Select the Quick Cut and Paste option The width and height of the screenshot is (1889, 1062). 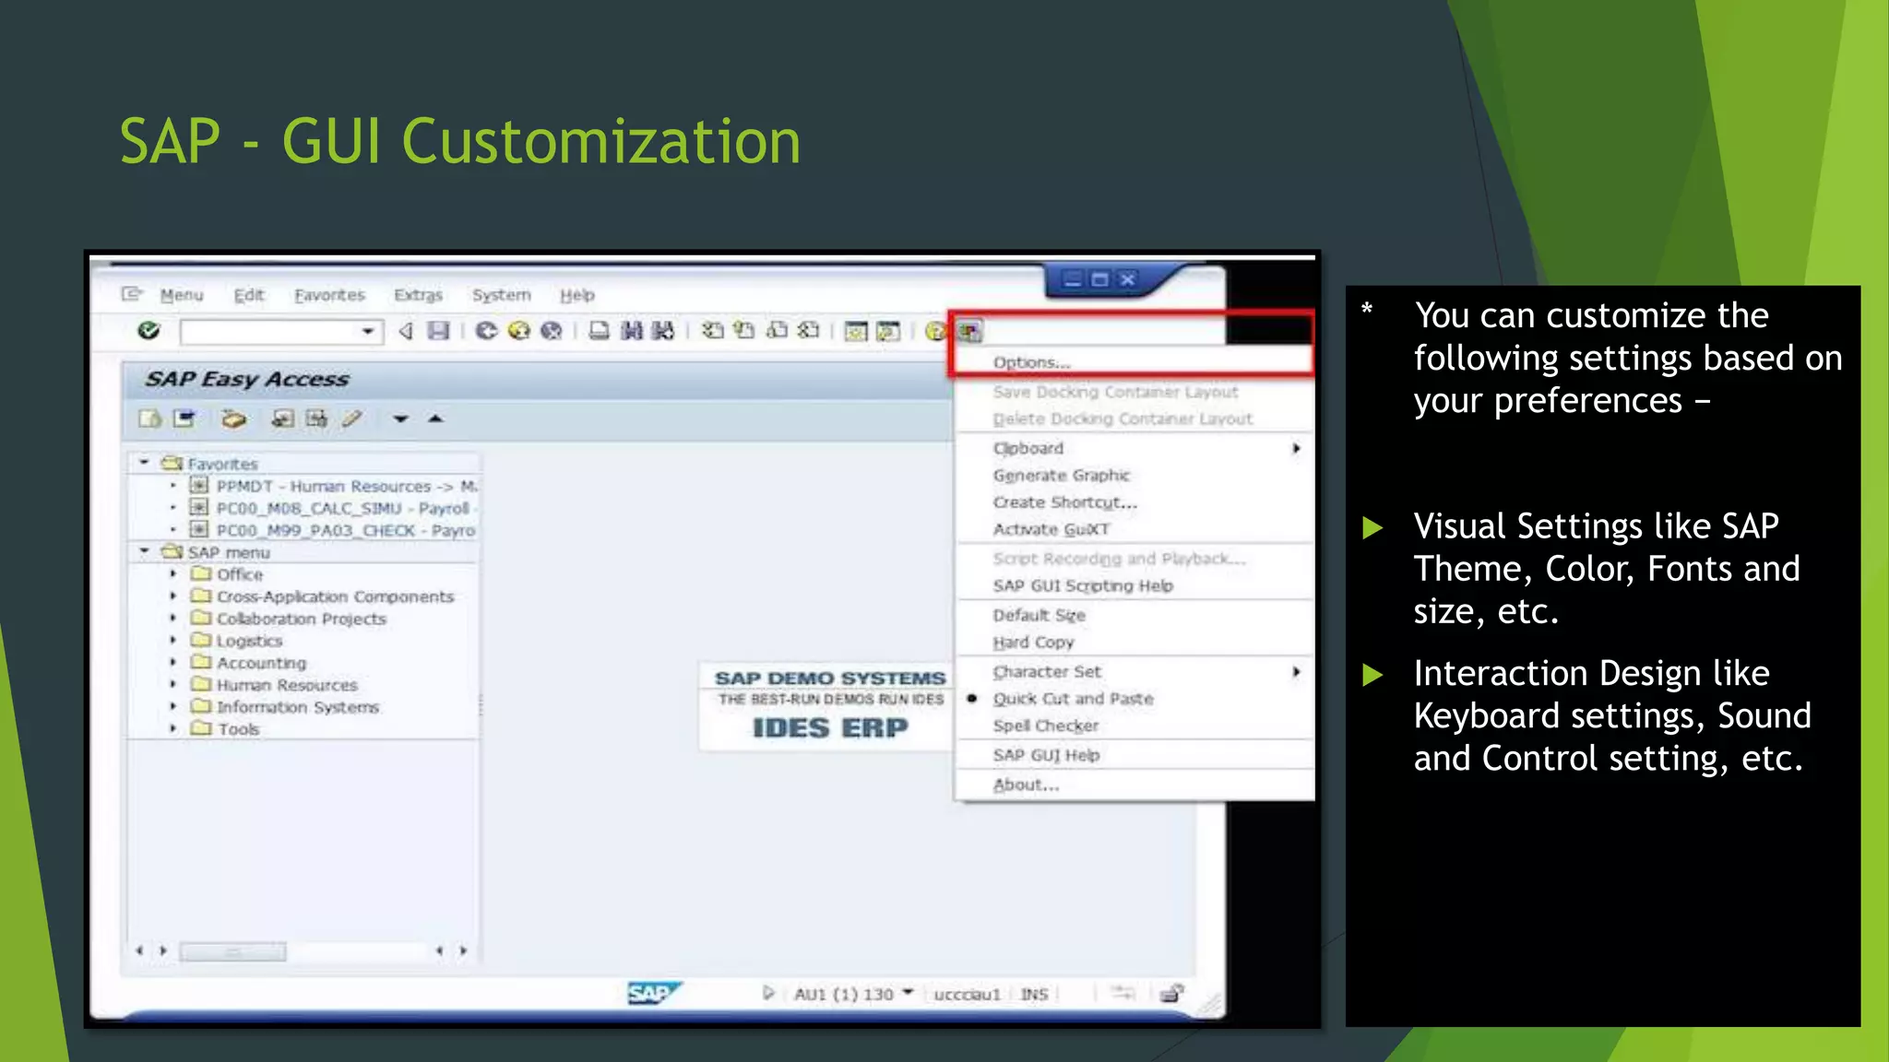(x=1073, y=699)
